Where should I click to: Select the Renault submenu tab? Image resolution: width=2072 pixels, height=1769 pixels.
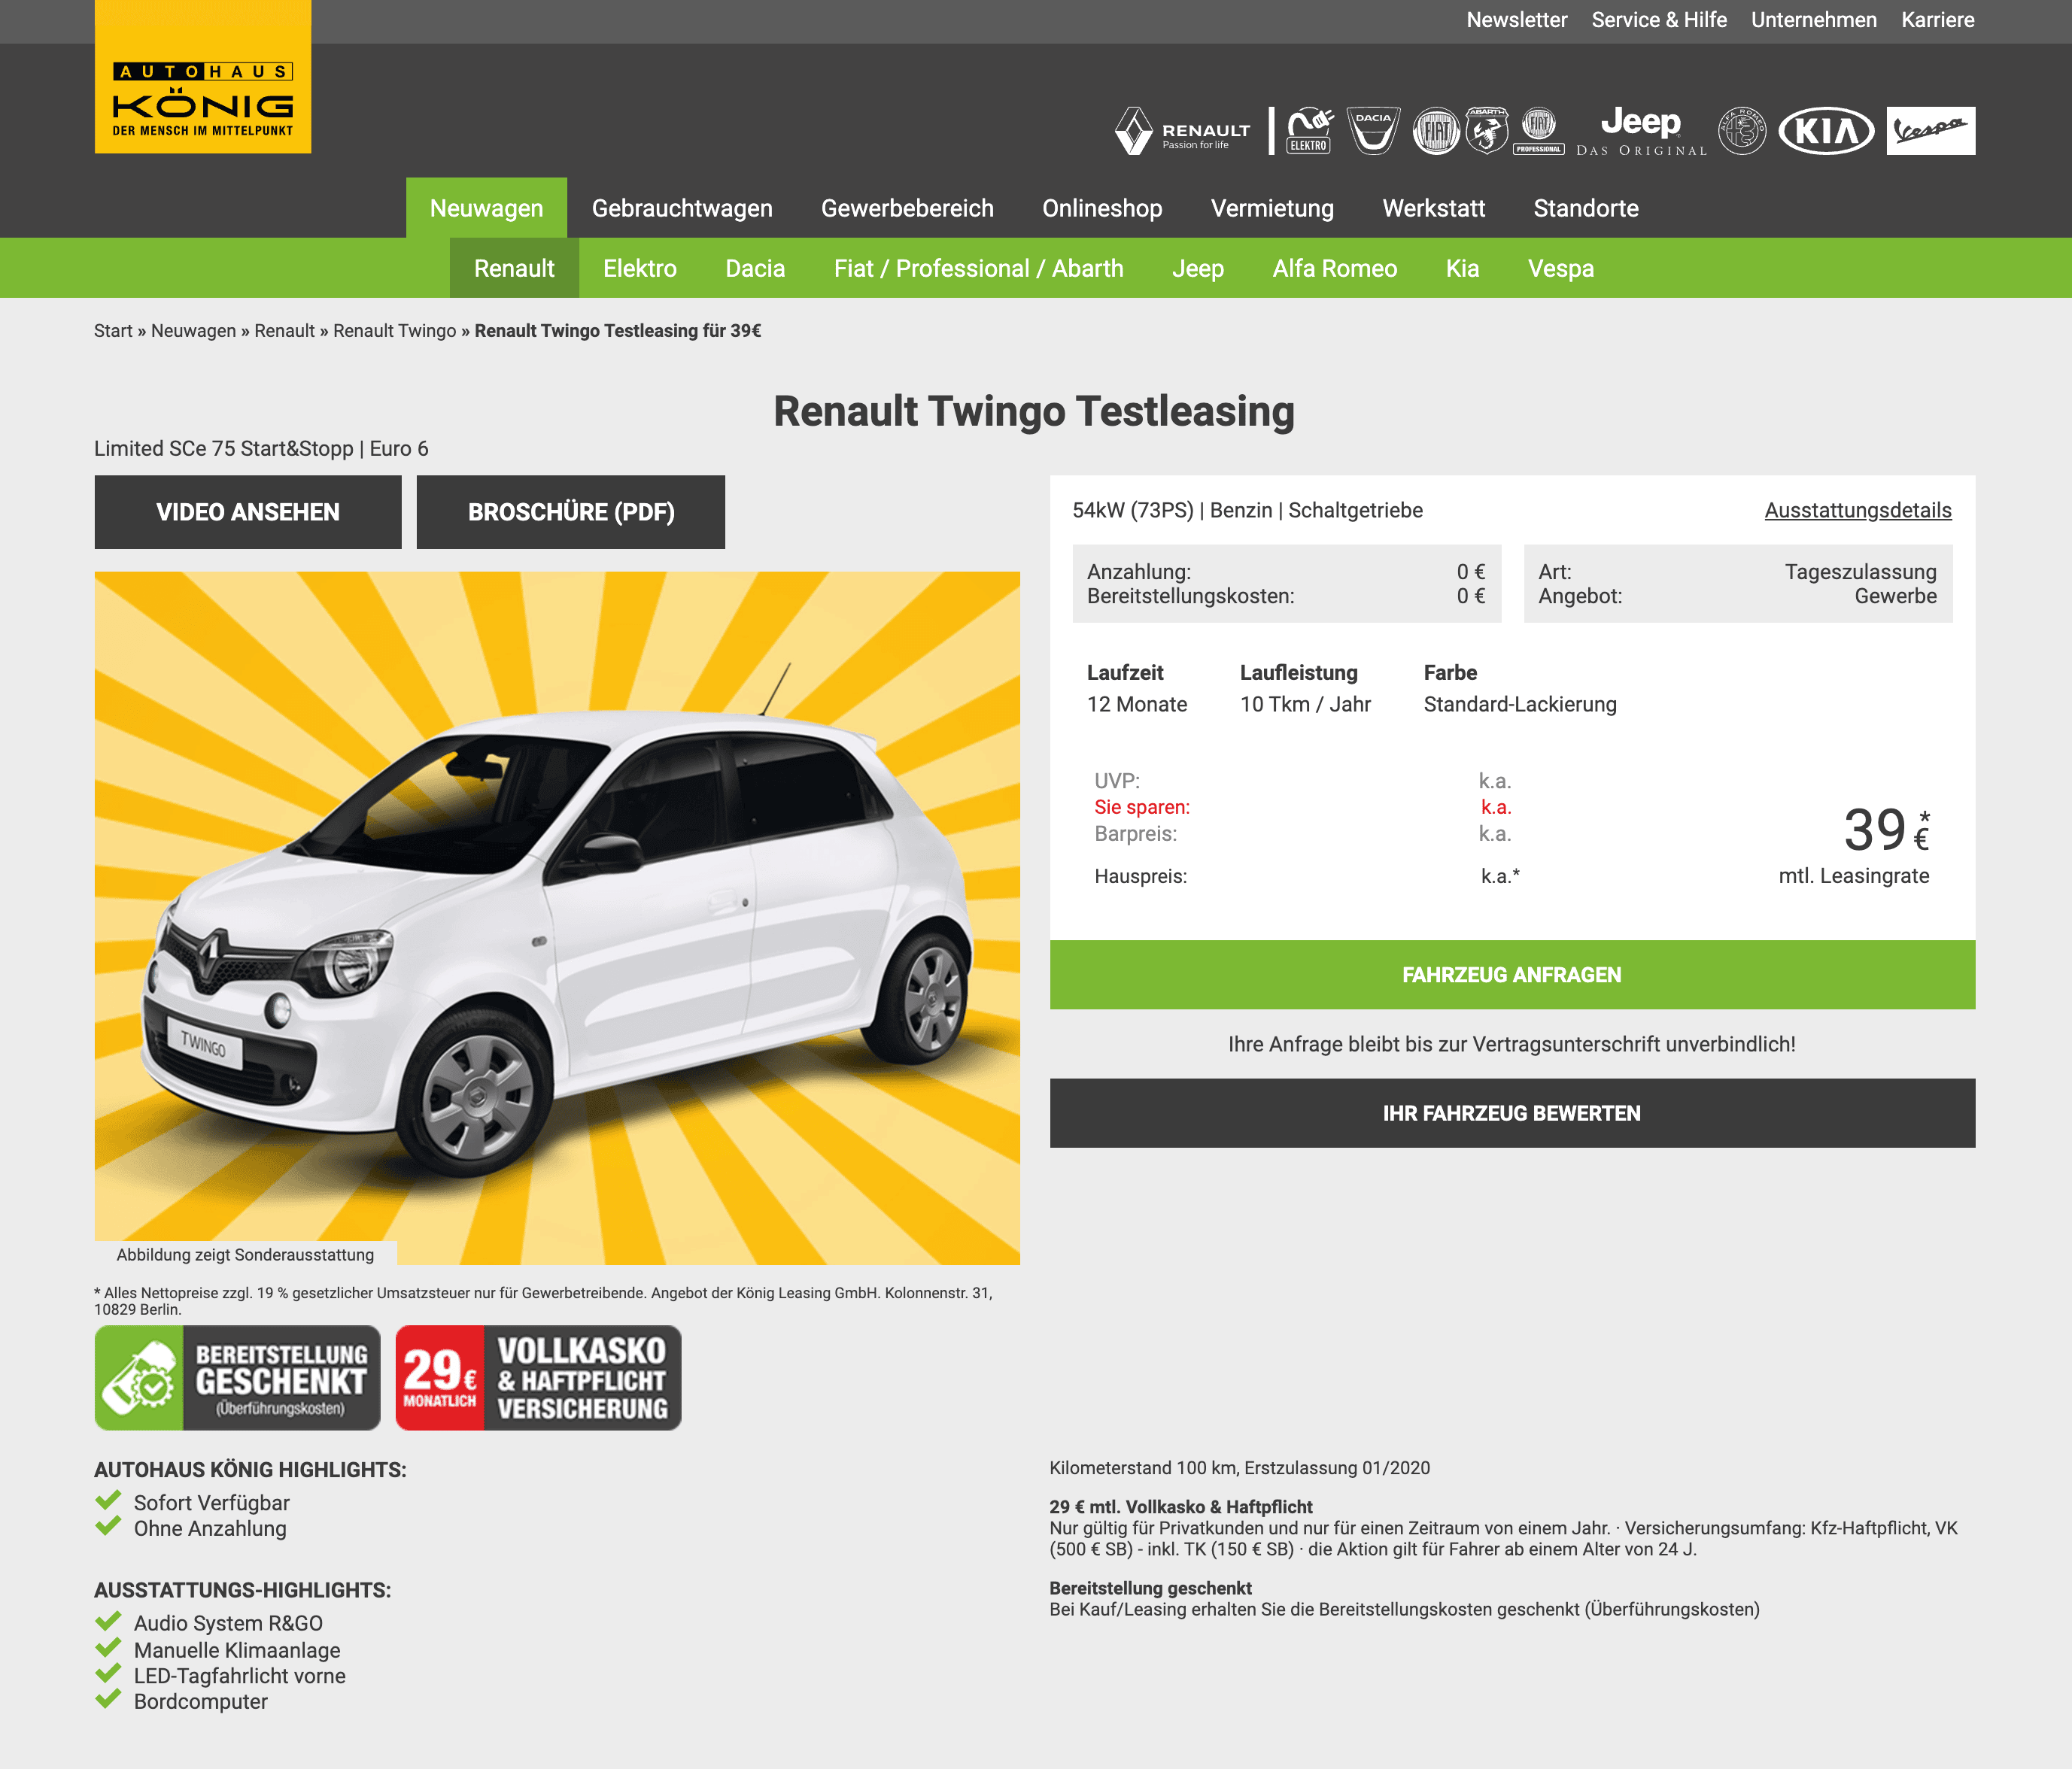click(x=514, y=268)
